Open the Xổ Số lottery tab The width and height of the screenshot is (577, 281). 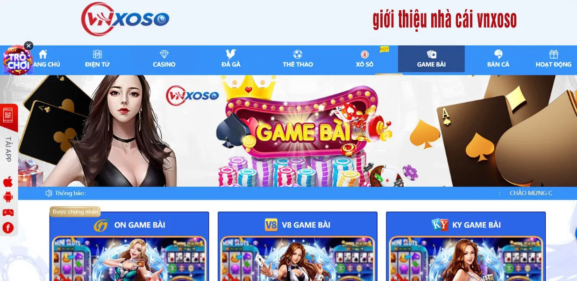(364, 59)
